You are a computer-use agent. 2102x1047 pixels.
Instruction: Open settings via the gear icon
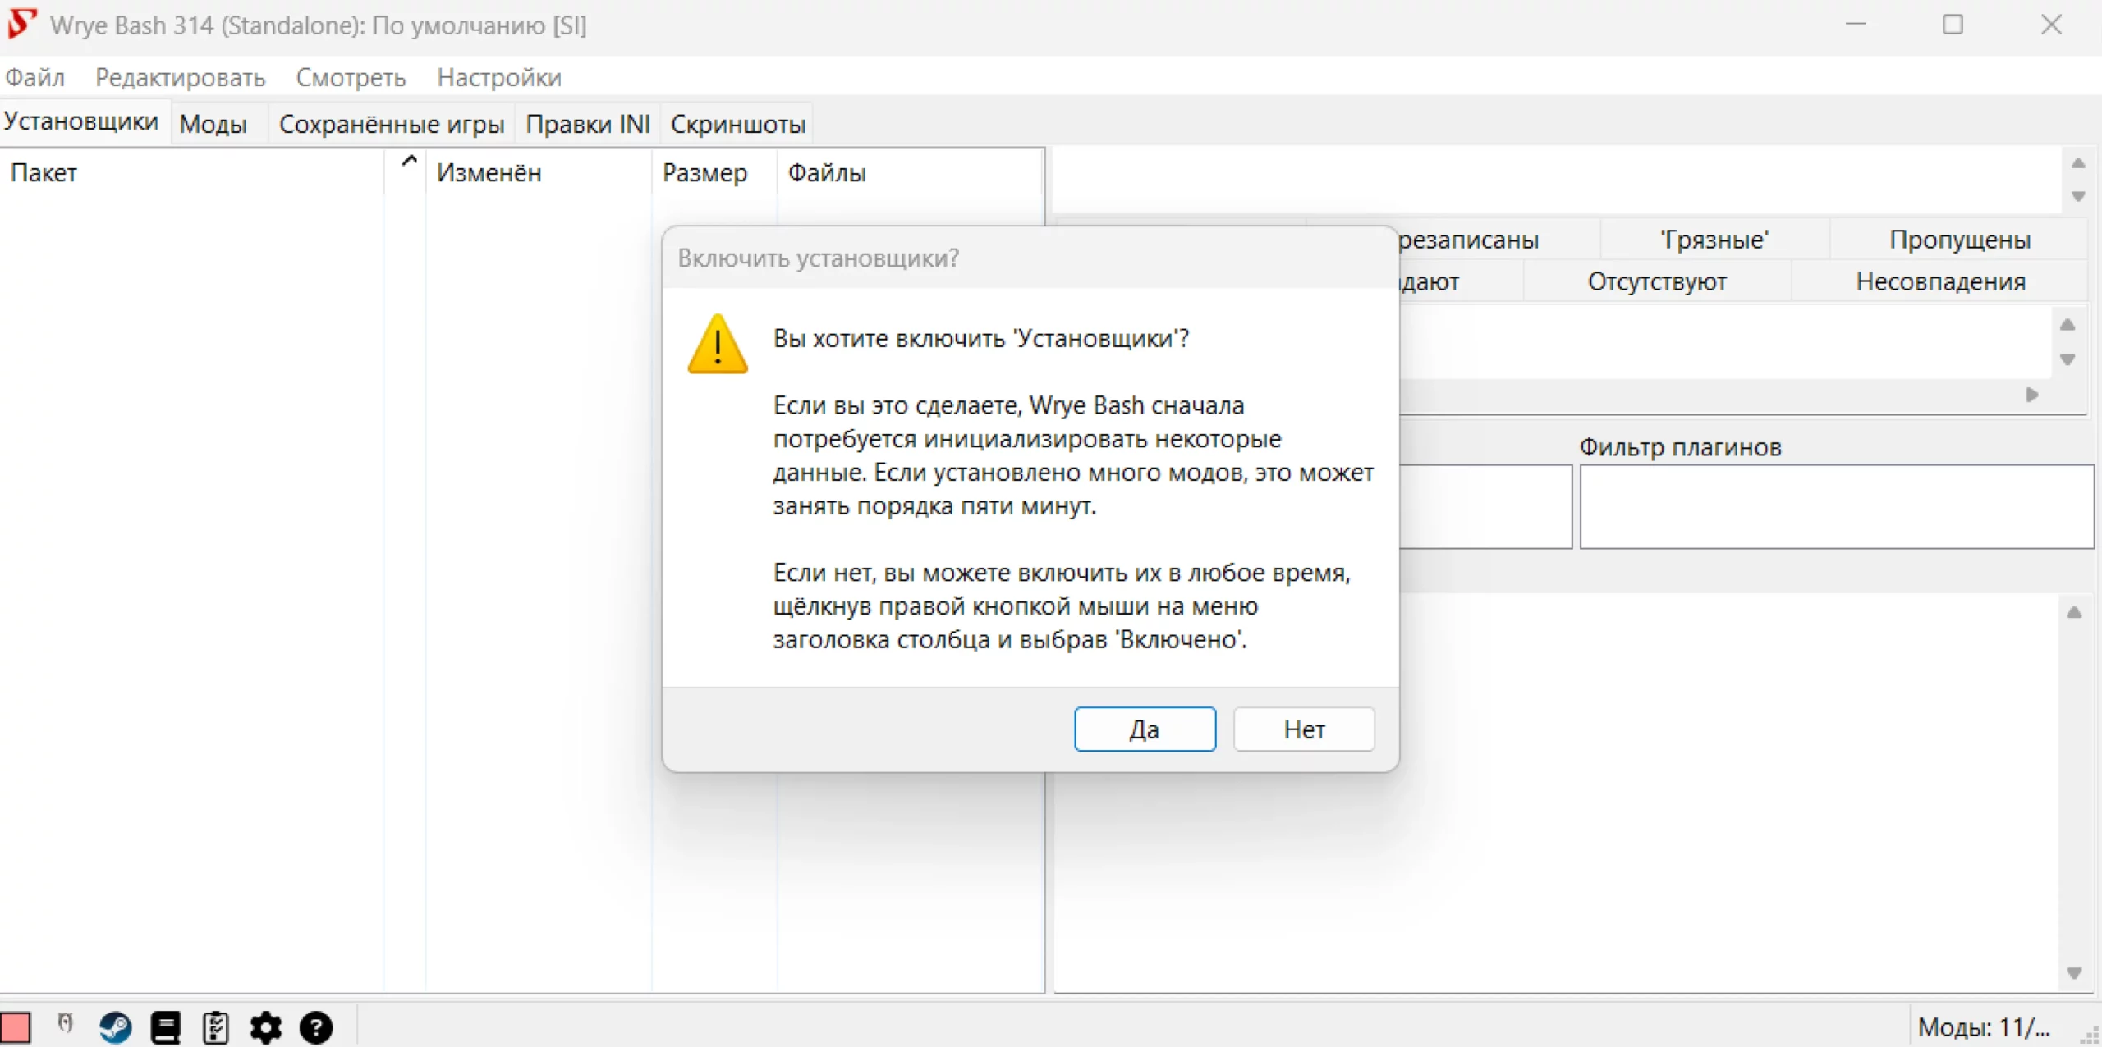pyautogui.click(x=266, y=1027)
